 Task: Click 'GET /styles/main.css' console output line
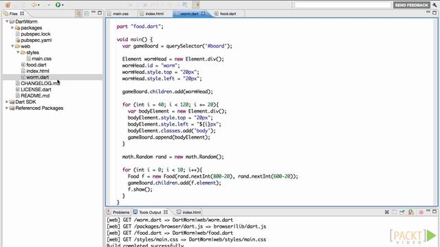186,239
